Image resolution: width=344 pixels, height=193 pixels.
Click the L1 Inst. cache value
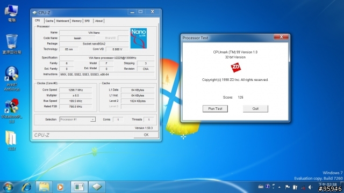[138, 95]
